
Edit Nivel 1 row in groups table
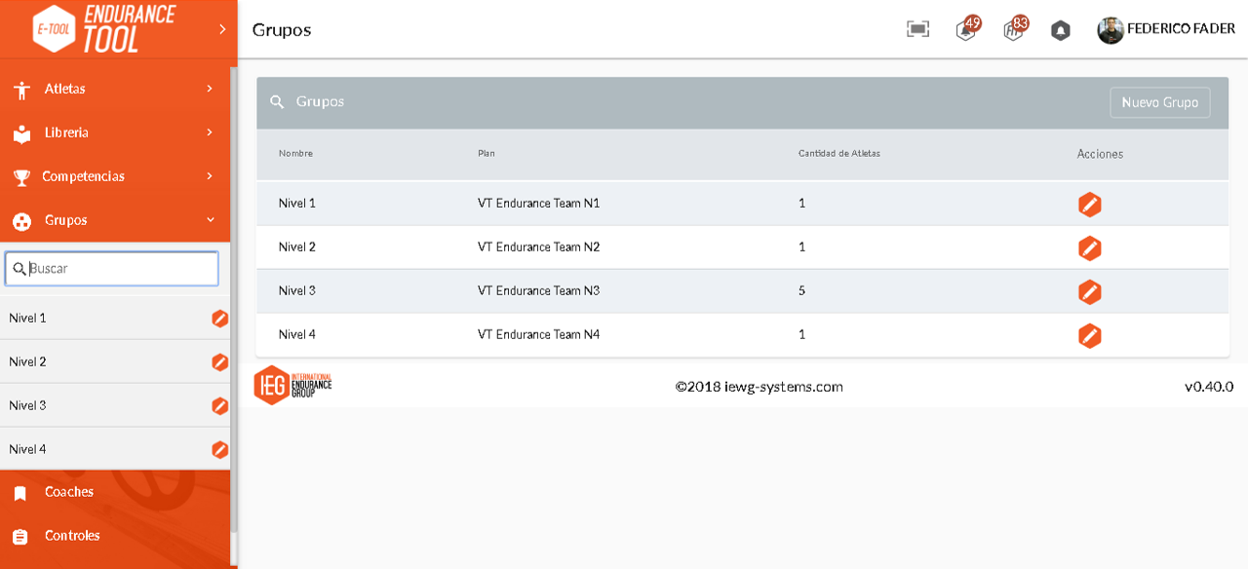(x=1090, y=205)
